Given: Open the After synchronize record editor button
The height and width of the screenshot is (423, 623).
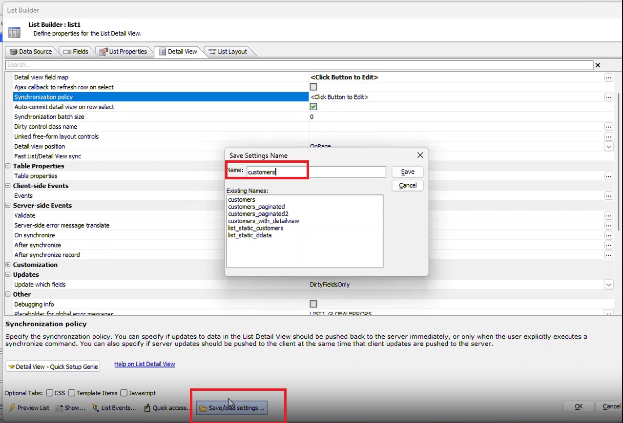Looking at the screenshot, I should click(608, 255).
